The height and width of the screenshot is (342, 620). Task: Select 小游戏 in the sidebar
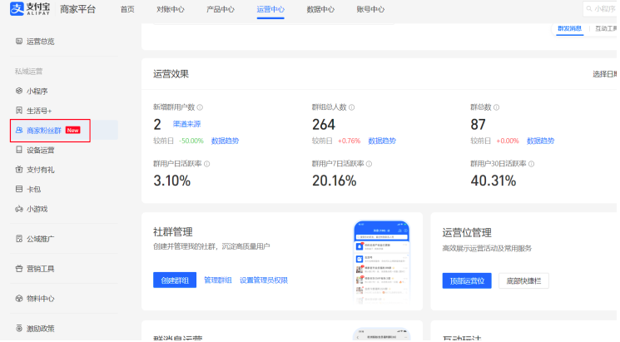pos(37,209)
